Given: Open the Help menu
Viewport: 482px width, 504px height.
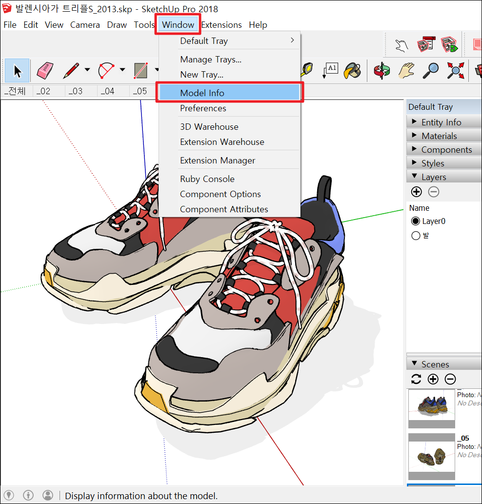Looking at the screenshot, I should tap(258, 25).
